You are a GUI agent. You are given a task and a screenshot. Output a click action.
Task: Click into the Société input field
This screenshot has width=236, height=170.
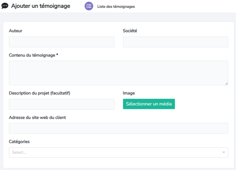click(x=175, y=42)
